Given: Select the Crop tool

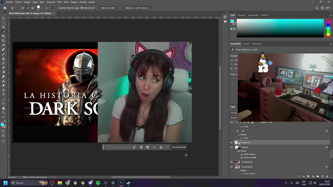Looking at the screenshot, I should coord(3,36).
